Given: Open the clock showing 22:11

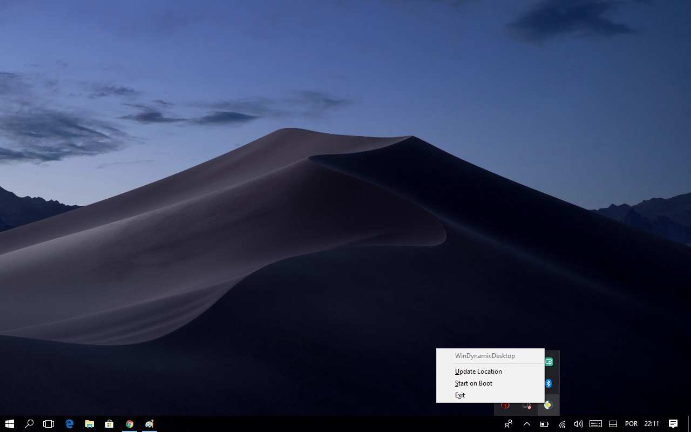Looking at the screenshot, I should tap(652, 424).
